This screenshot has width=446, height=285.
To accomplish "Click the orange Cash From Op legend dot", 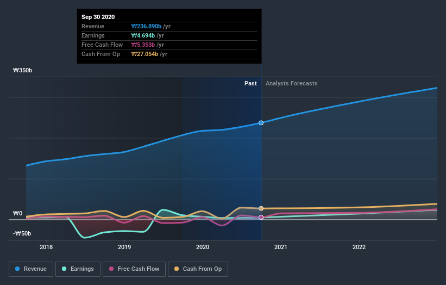I will (177, 269).
